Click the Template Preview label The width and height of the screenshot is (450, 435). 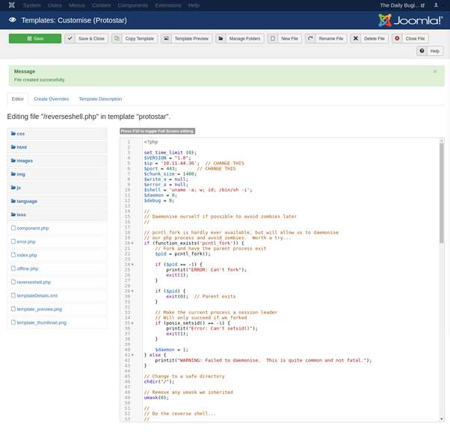[191, 38]
